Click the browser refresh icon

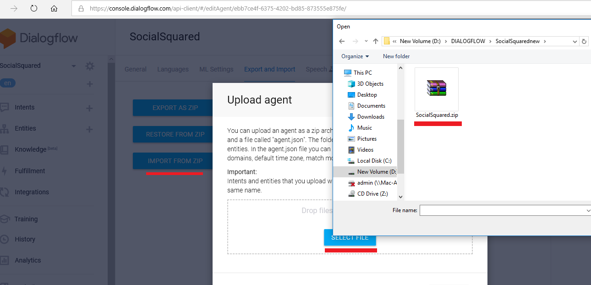(x=34, y=8)
